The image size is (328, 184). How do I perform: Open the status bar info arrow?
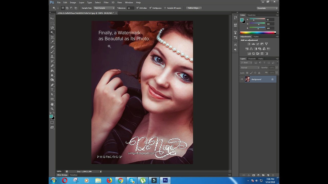tap(101, 171)
